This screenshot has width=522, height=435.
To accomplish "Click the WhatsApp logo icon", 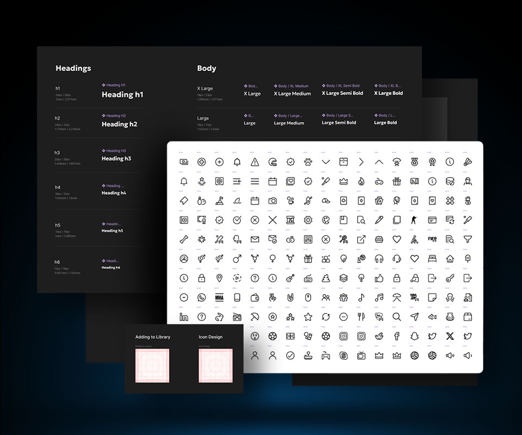I will pyautogui.click(x=202, y=297).
